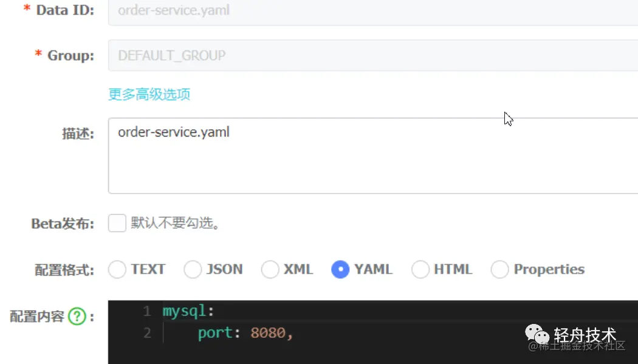
Task: Choose the XML format radio button
Action: [x=270, y=269]
